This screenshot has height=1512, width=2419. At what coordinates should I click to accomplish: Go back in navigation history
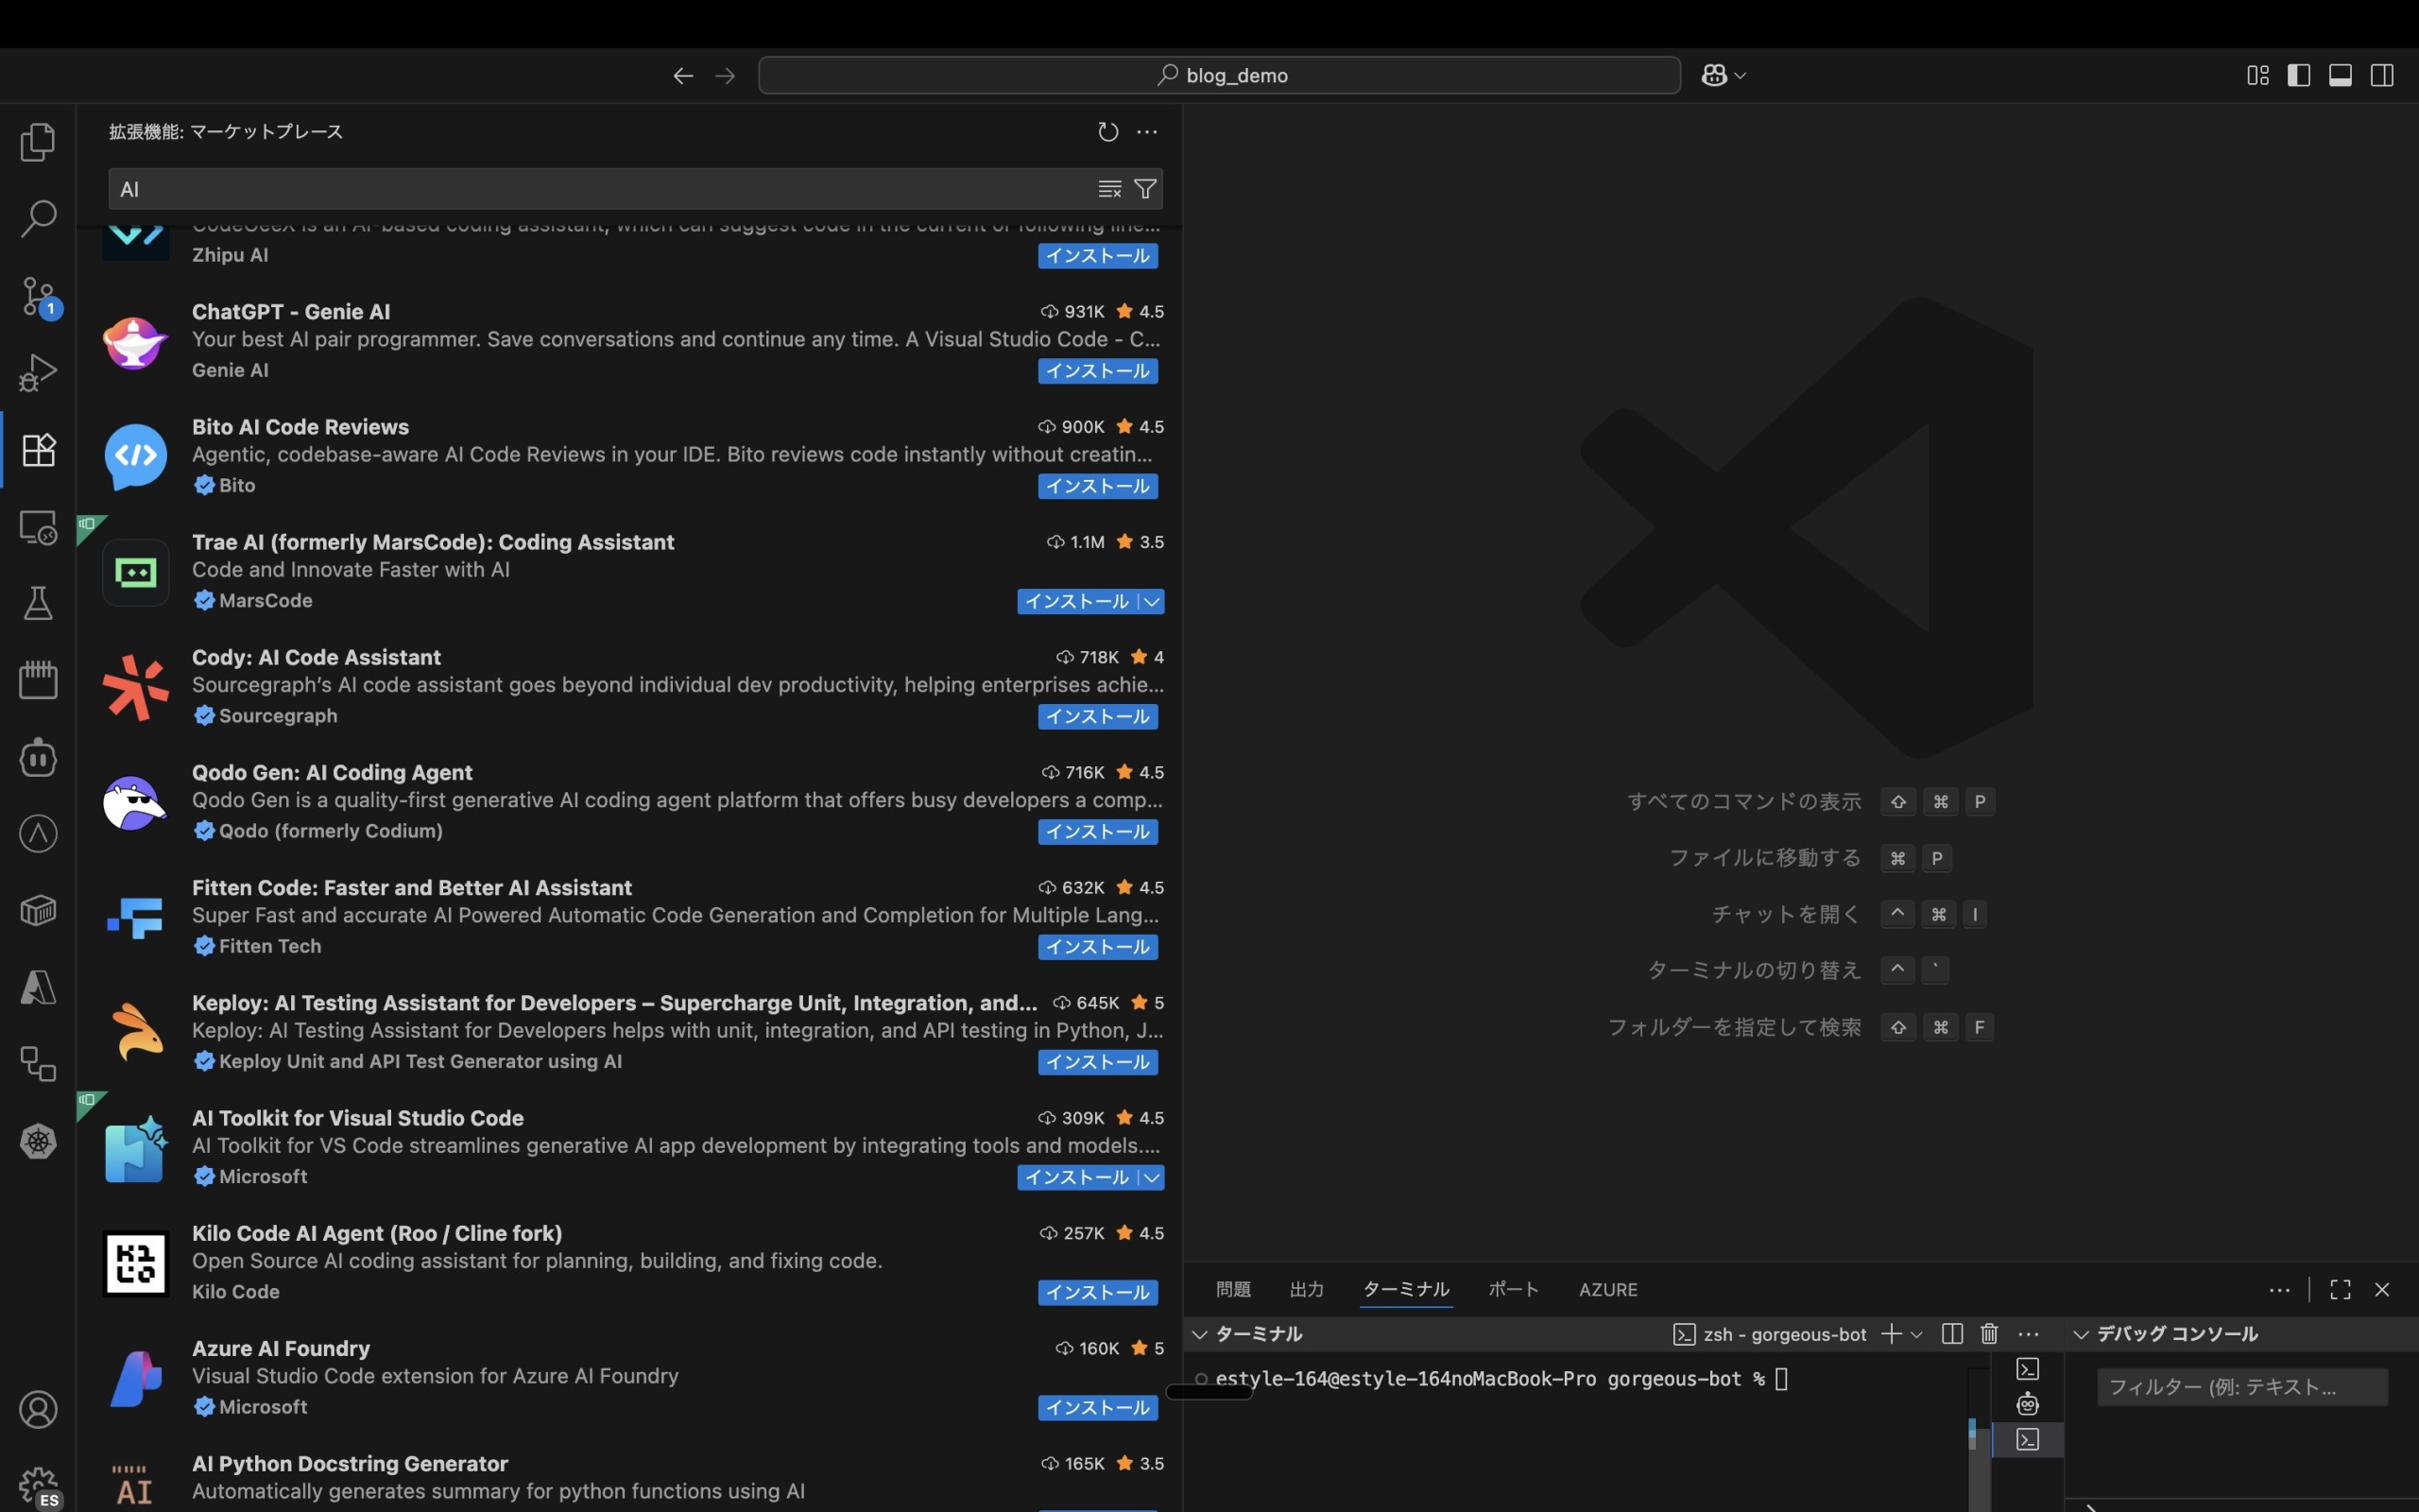(683, 76)
